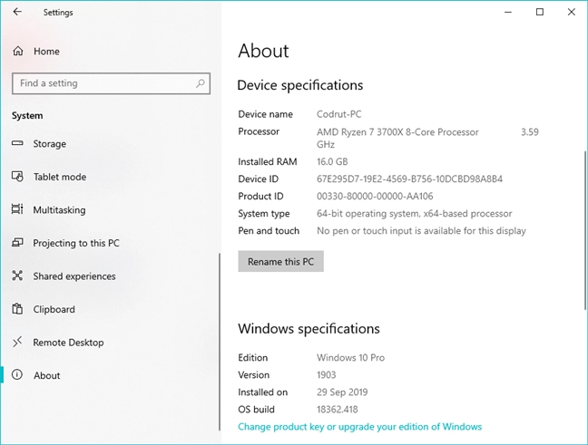Click the Device specifications heading
Viewport: 588px width, 445px height.
coord(300,85)
